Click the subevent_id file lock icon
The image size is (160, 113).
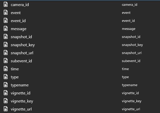[6, 61]
